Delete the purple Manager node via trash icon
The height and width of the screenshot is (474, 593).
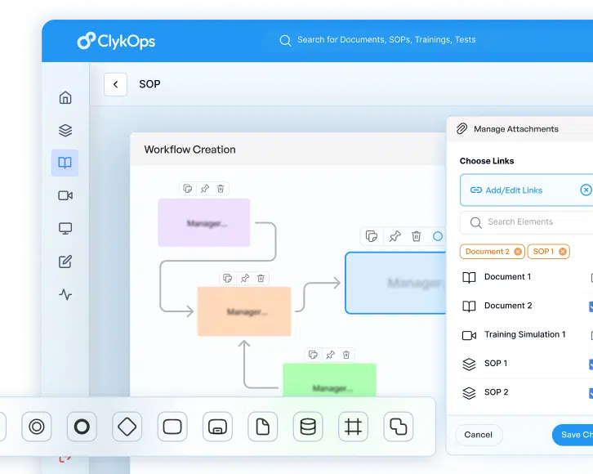click(x=221, y=189)
